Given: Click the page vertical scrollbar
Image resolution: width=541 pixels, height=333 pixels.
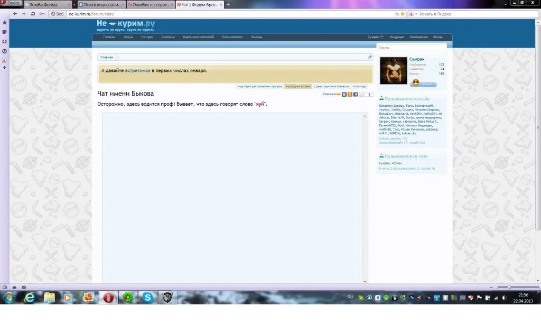Looking at the screenshot, I should pyautogui.click(x=538, y=128).
